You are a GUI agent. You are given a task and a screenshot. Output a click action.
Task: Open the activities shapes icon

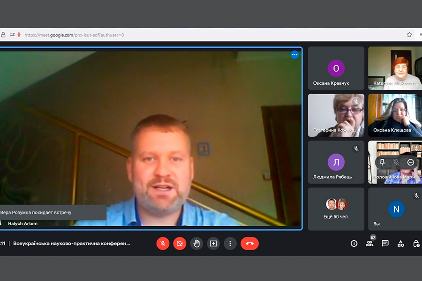pos(401,244)
